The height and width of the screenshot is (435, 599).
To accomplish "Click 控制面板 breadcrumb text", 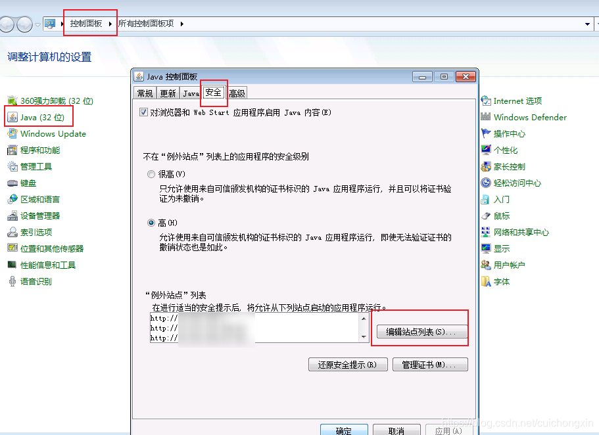I will [x=86, y=24].
